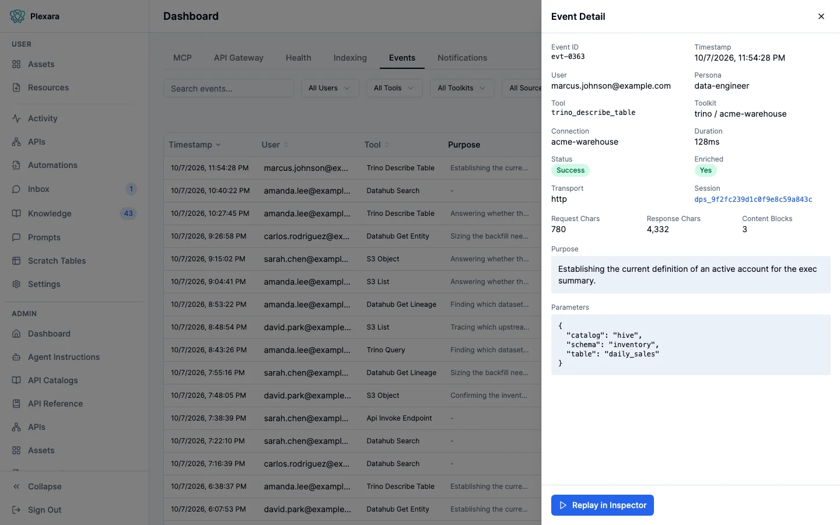This screenshot has height=525, width=840.
Task: Open the Activity pulse icon
Action: tap(16, 118)
